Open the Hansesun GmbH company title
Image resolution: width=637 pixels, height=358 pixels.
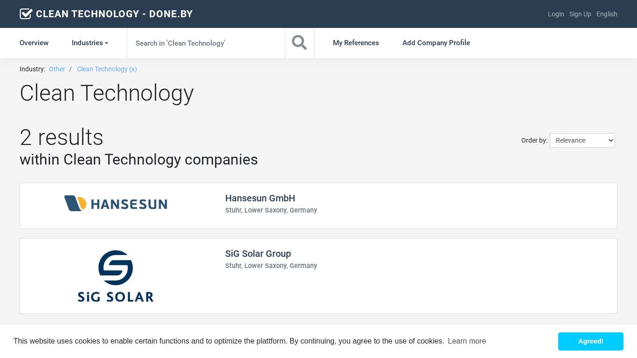tap(260, 198)
